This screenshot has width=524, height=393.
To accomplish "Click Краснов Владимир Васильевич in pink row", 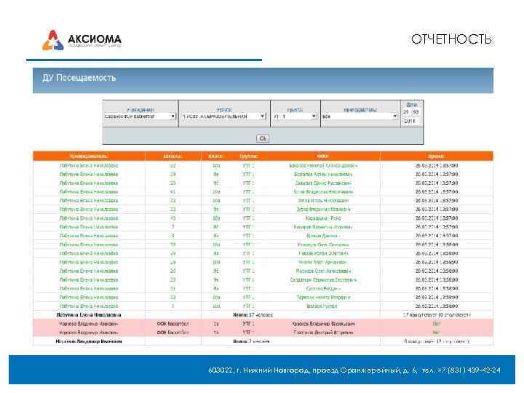I will [323, 324].
